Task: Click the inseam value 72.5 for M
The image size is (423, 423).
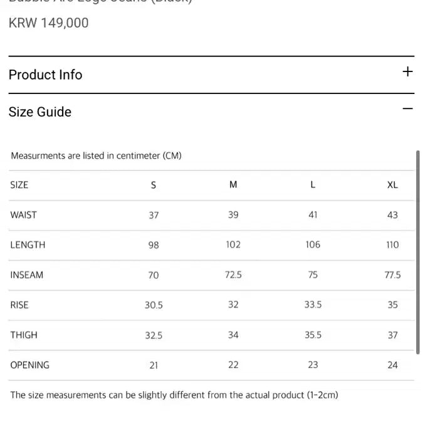Action: [x=233, y=275]
